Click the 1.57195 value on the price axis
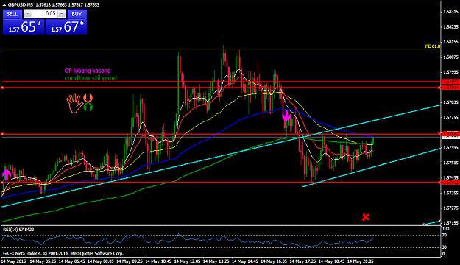 [x=451, y=223]
